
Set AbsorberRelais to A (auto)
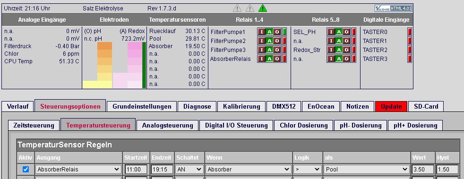[x=269, y=59]
